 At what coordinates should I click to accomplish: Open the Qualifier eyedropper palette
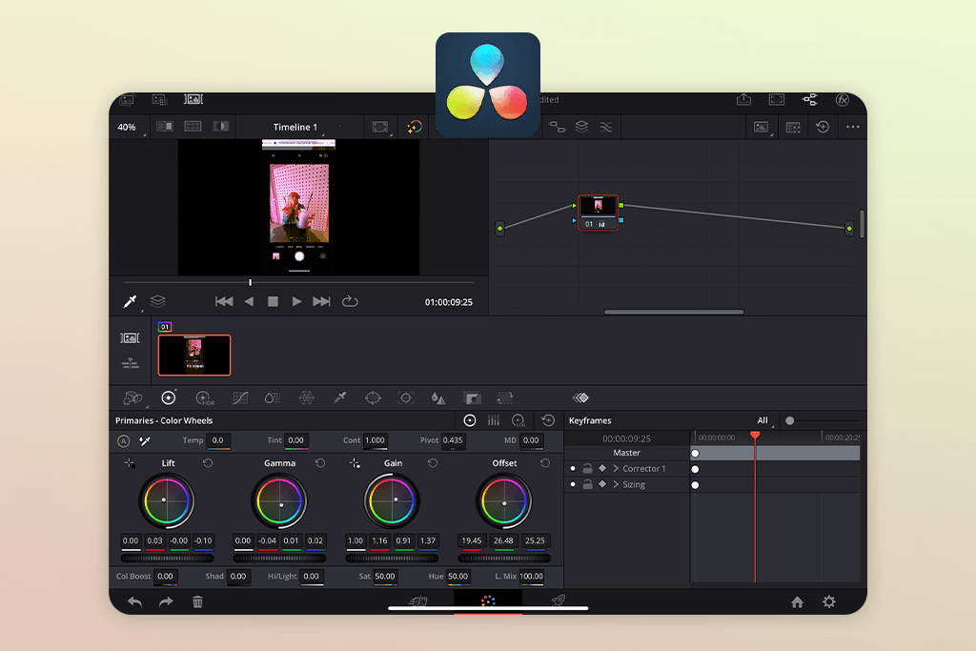[x=340, y=397]
